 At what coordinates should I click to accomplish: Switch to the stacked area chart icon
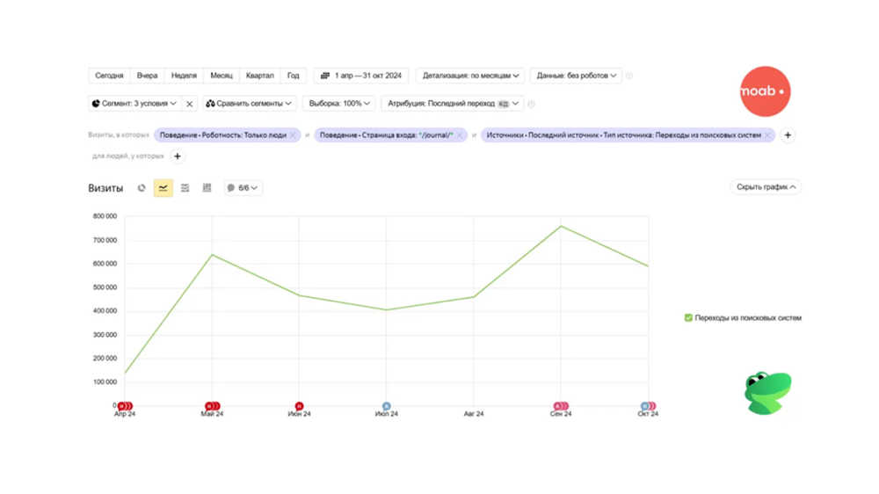point(185,188)
